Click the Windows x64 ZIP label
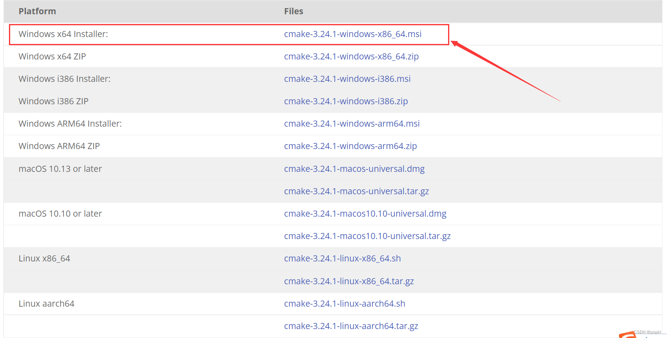Image resolution: width=667 pixels, height=338 pixels. point(52,57)
